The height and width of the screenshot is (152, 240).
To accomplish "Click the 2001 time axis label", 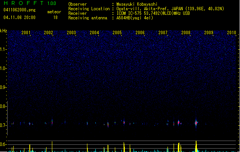I will click(x=26, y=33).
